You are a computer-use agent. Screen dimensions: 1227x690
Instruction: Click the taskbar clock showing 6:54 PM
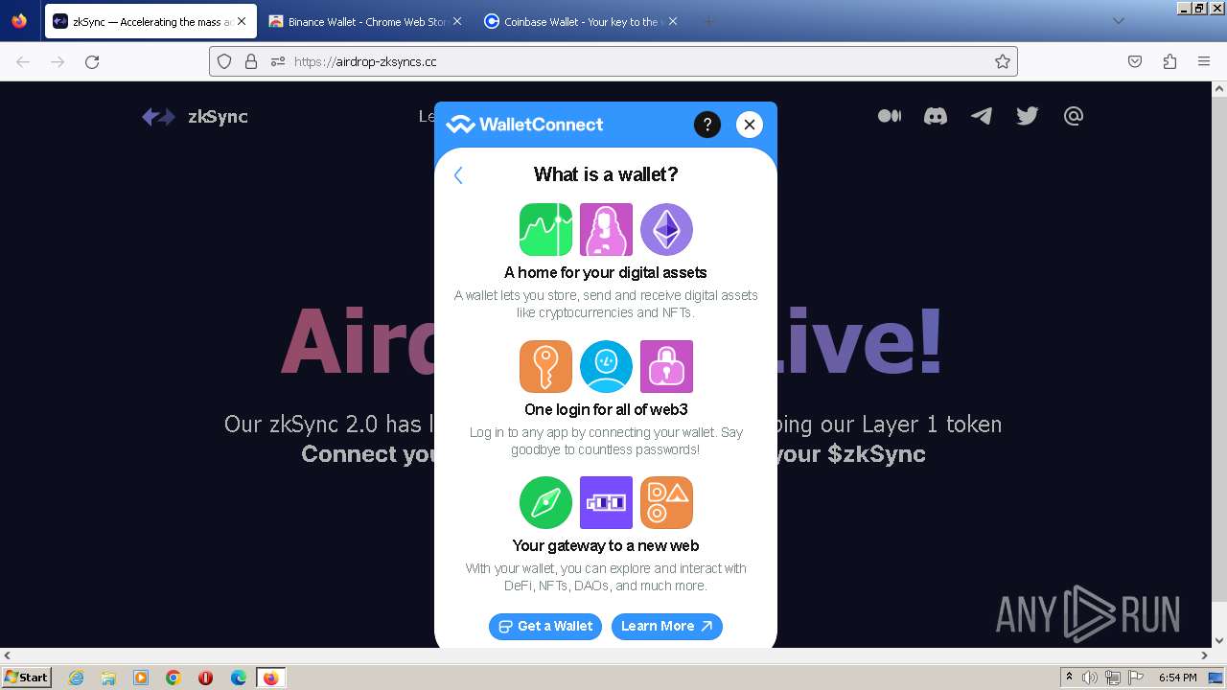click(x=1177, y=678)
